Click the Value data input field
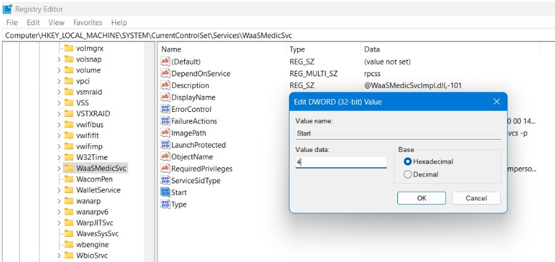Screen dimensions: 555x262 pyautogui.click(x=341, y=162)
